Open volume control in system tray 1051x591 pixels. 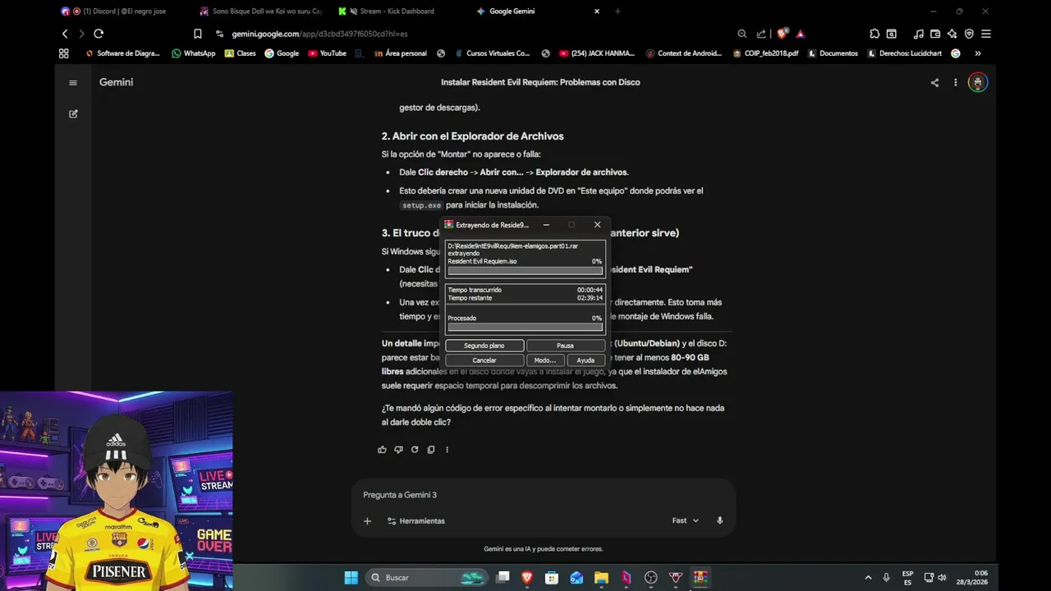(x=942, y=578)
